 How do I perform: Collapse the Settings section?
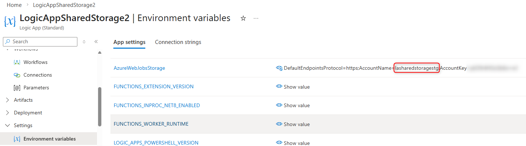pyautogui.click(x=8, y=125)
